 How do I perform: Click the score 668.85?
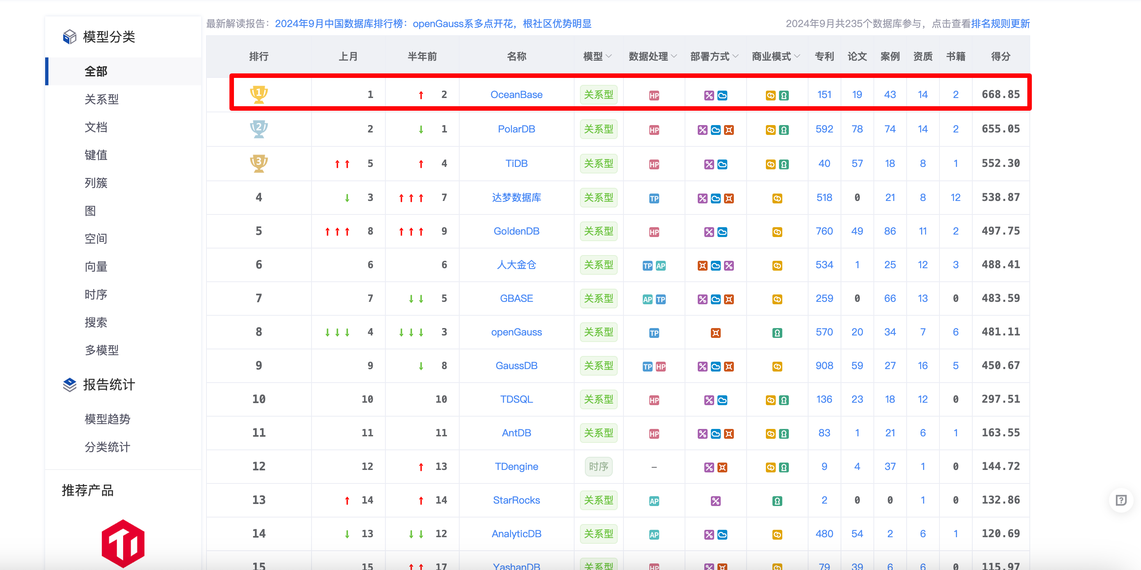tap(1001, 94)
